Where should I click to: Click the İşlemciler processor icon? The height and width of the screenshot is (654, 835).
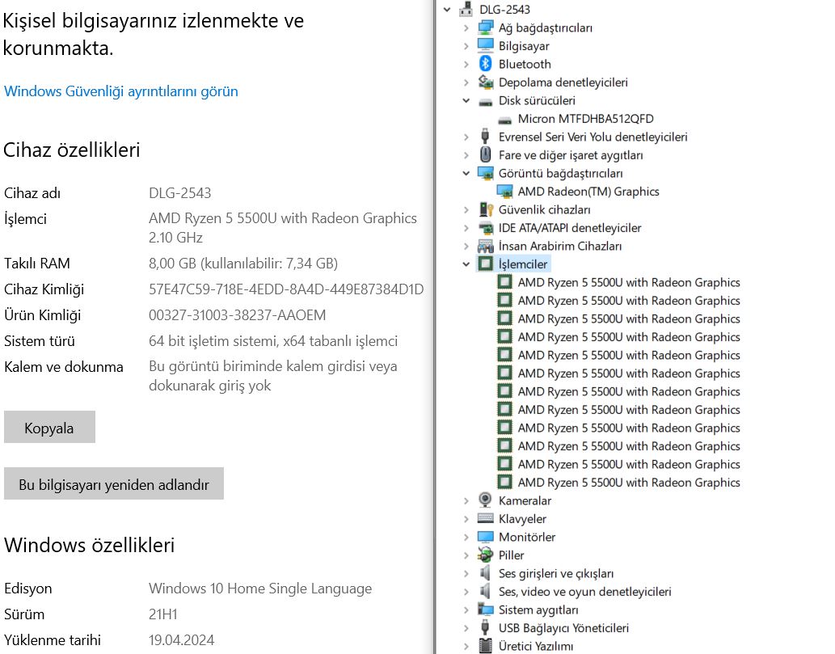point(485,264)
